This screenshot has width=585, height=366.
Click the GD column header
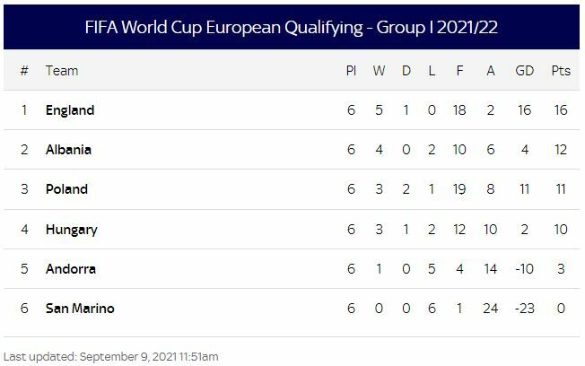(x=524, y=71)
